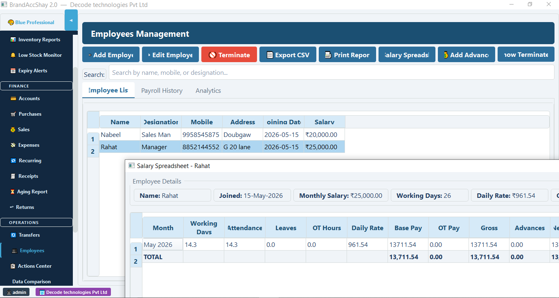Click the Expenses icon in sidebar
This screenshot has height=298, width=559.
coord(14,145)
